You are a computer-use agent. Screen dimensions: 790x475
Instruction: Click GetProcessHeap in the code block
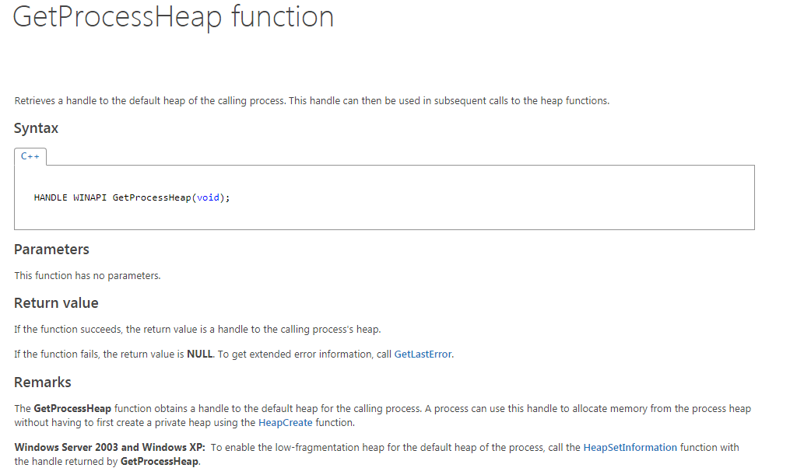[x=152, y=197]
